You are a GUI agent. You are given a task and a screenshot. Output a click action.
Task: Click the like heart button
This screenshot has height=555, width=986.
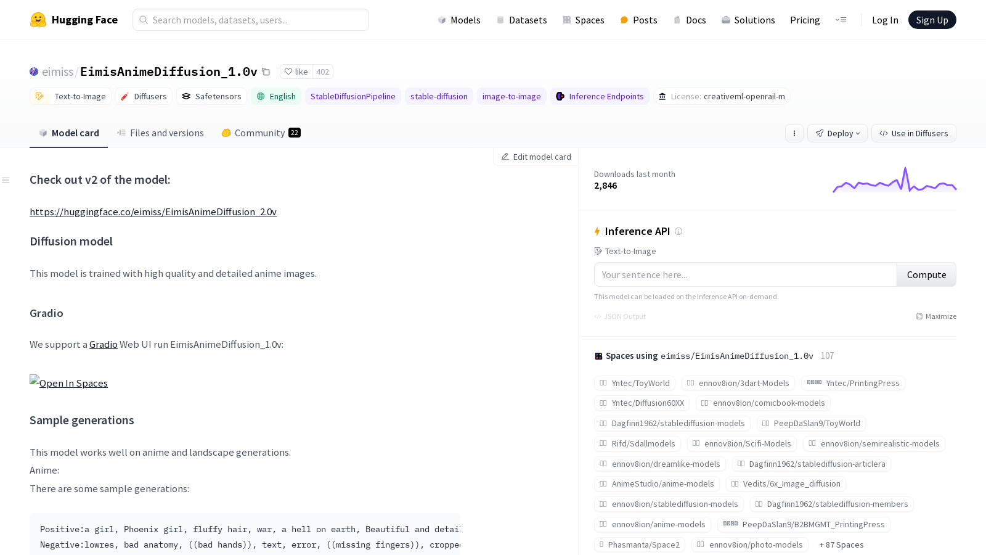(296, 72)
